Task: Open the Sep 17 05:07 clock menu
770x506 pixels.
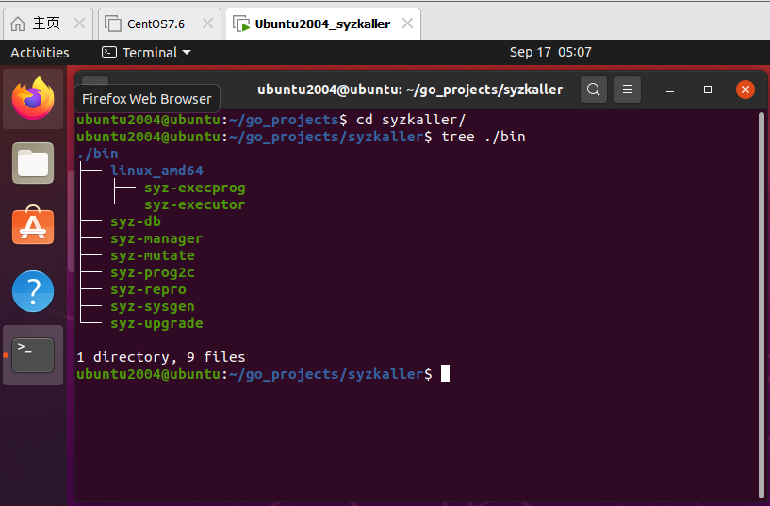Action: 550,53
